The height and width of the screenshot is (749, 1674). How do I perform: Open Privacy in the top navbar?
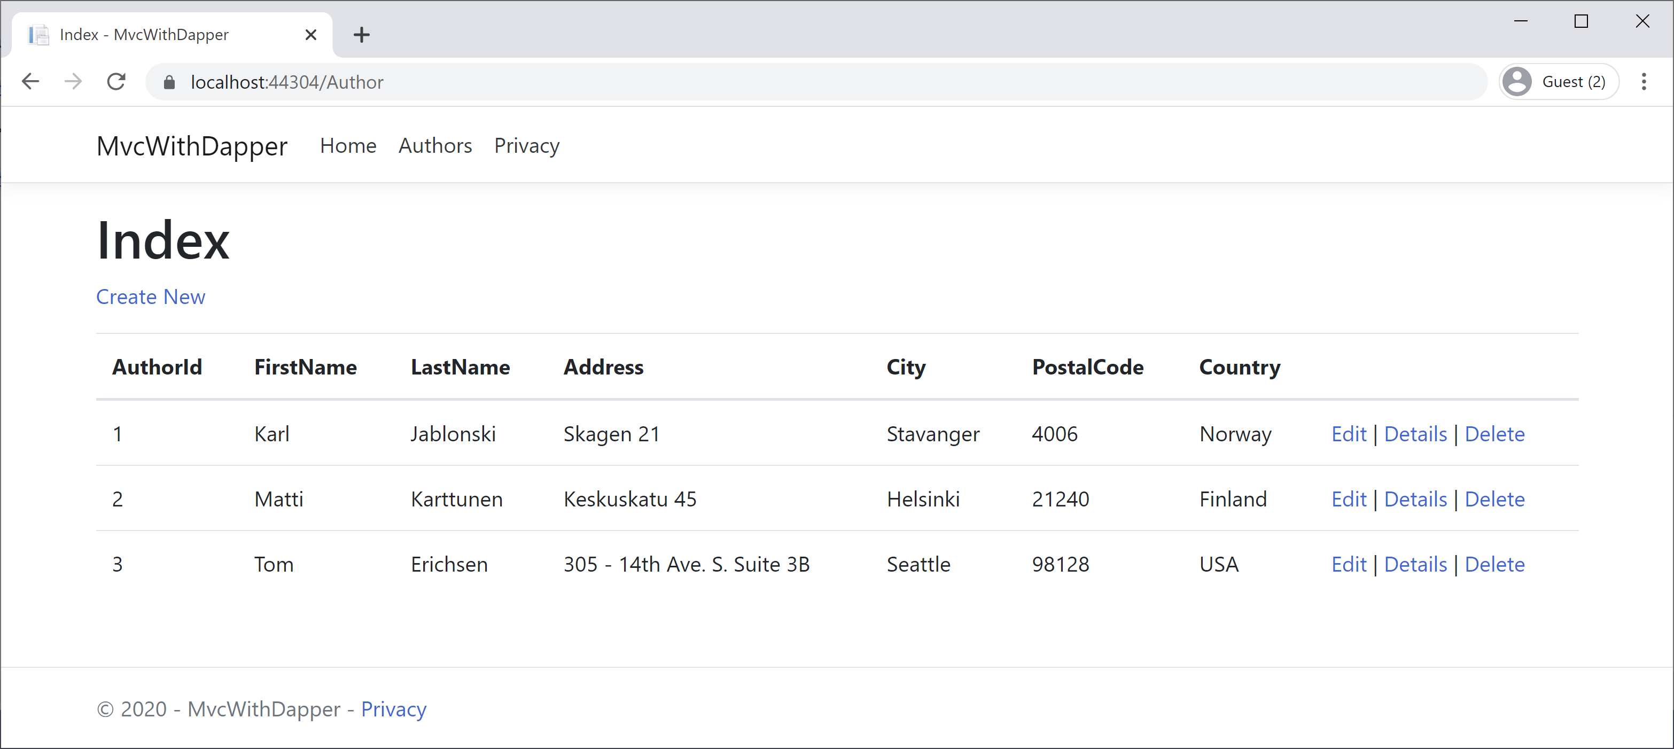526,146
